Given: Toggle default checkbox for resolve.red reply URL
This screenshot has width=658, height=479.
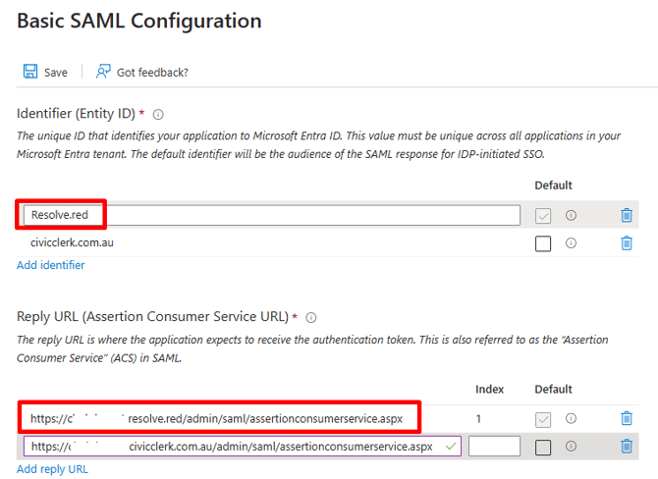Looking at the screenshot, I should click(x=543, y=419).
